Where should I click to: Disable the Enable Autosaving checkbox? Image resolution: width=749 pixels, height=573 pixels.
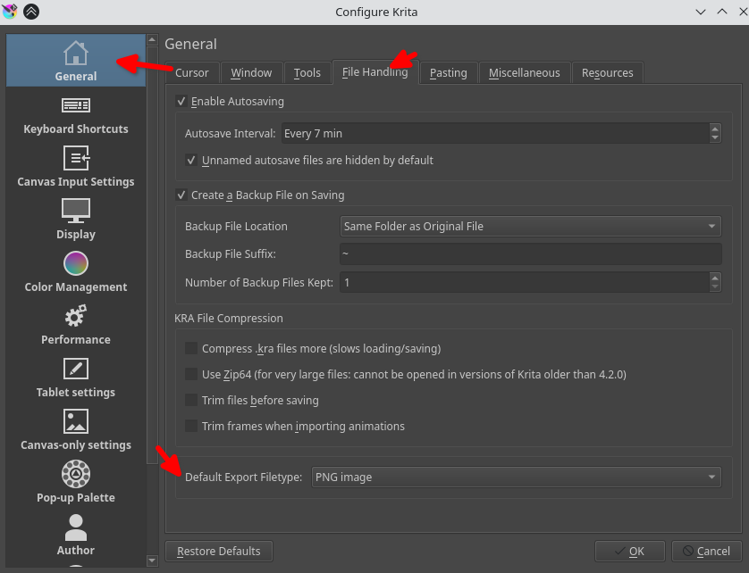[182, 102]
